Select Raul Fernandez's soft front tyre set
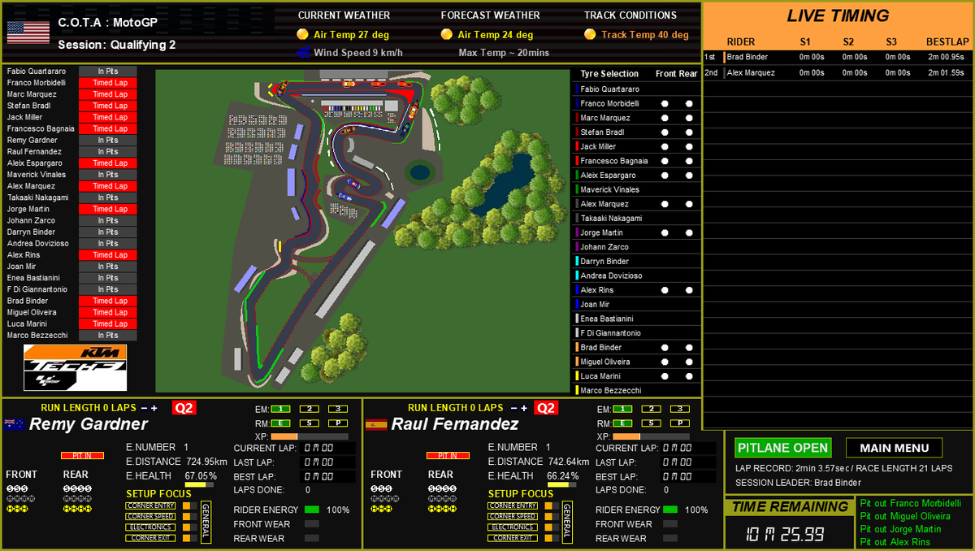 click(x=382, y=488)
